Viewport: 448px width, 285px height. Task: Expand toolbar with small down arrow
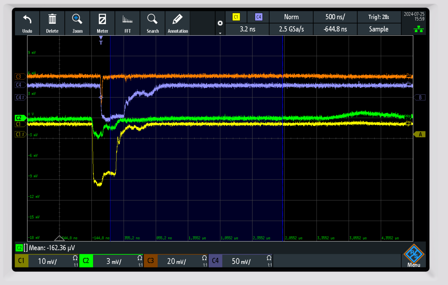coord(220,33)
